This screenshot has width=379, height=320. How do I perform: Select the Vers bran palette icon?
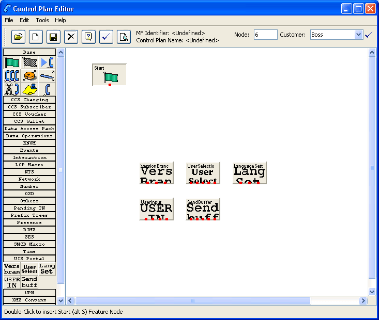(x=12, y=269)
